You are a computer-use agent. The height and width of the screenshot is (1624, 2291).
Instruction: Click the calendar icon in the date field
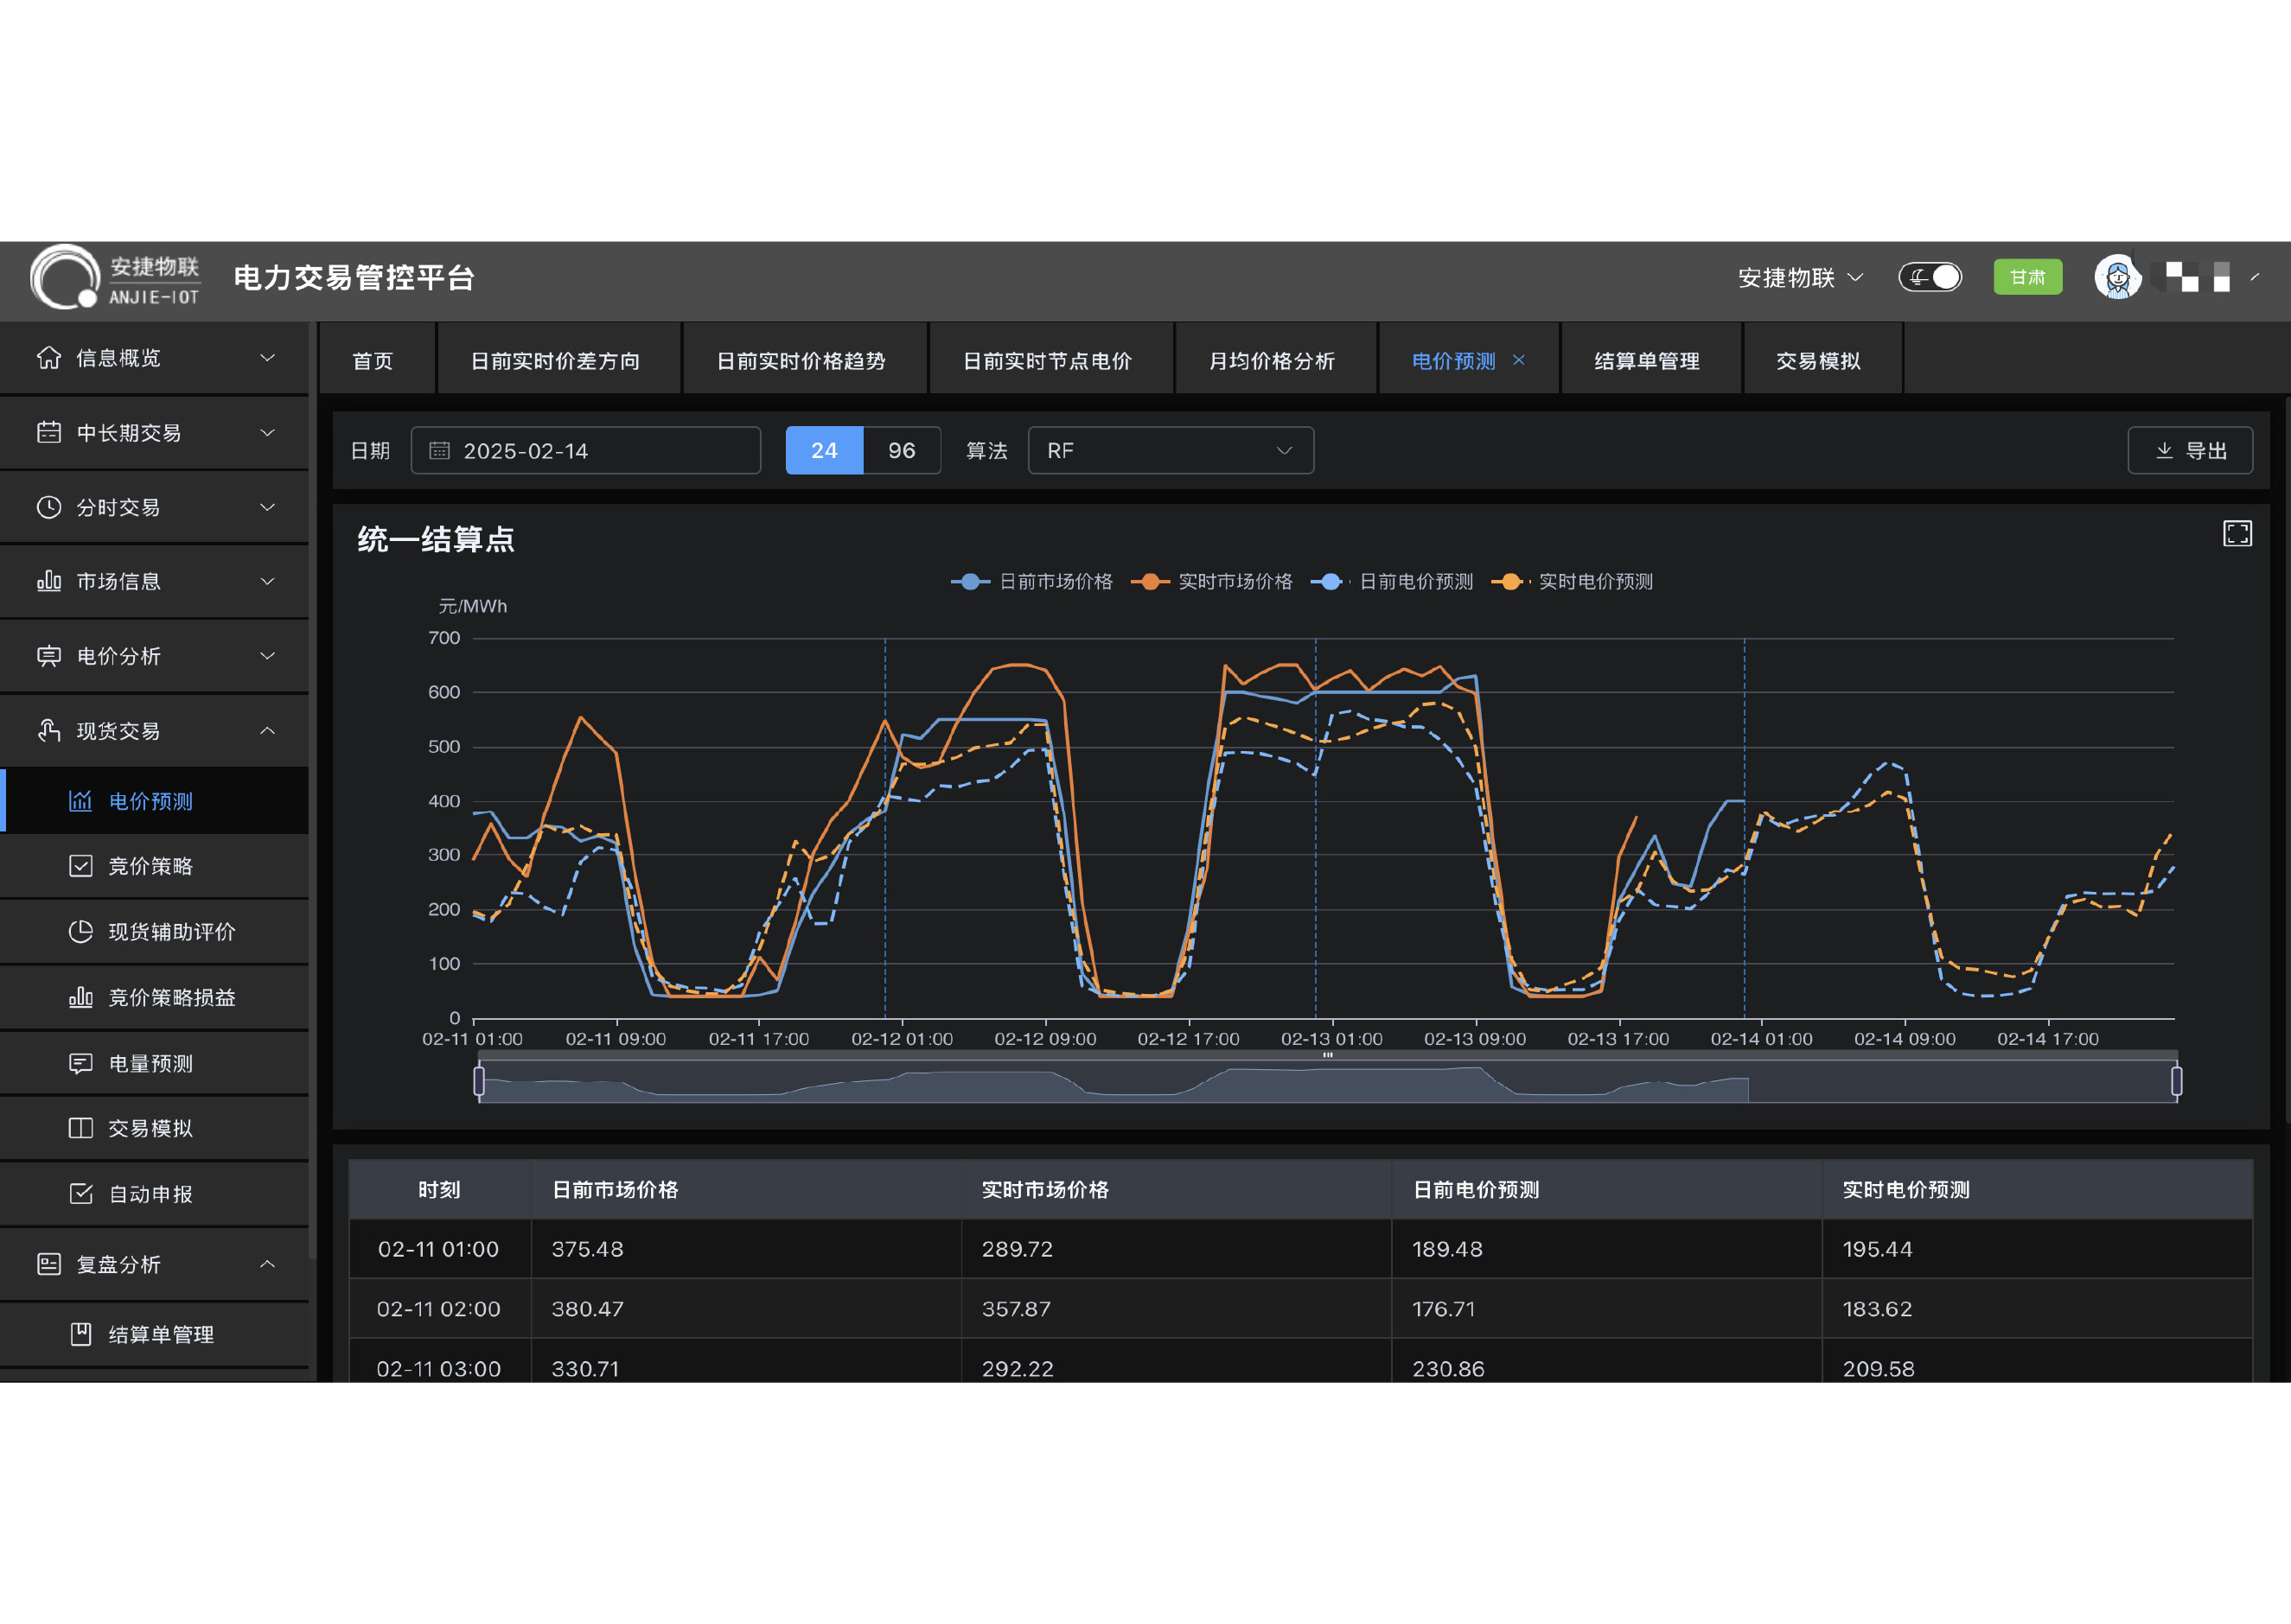439,451
